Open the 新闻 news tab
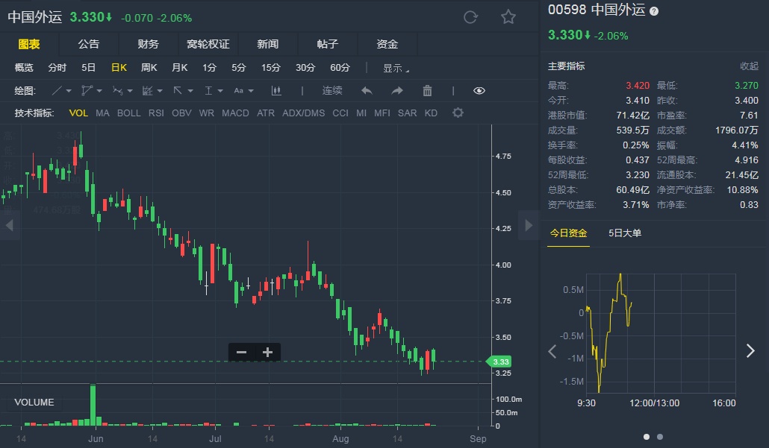 click(268, 44)
